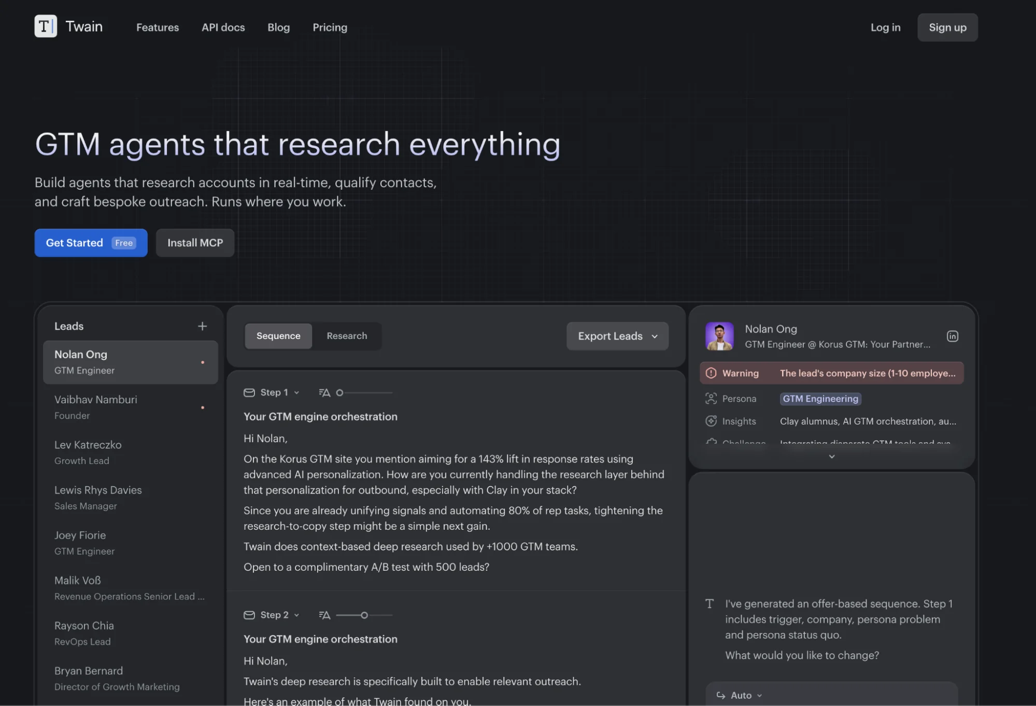
Task: Add a new lead with plus icon
Action: 202,326
